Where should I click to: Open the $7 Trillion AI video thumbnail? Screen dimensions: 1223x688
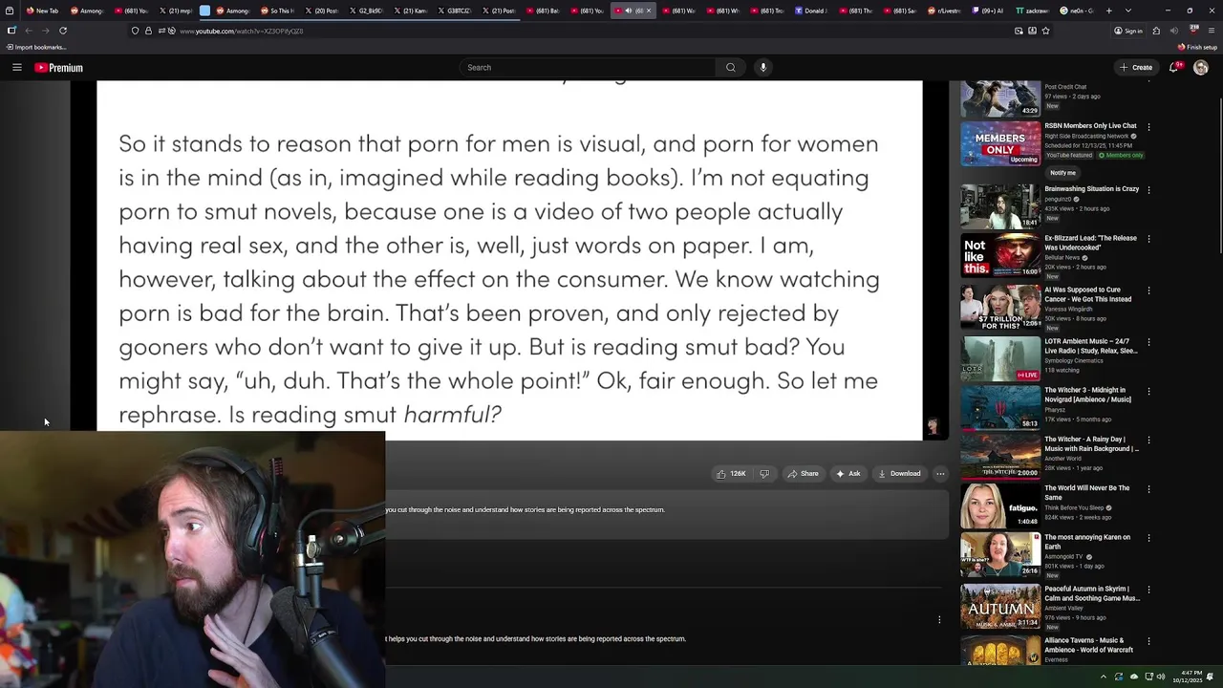coord(1000,307)
